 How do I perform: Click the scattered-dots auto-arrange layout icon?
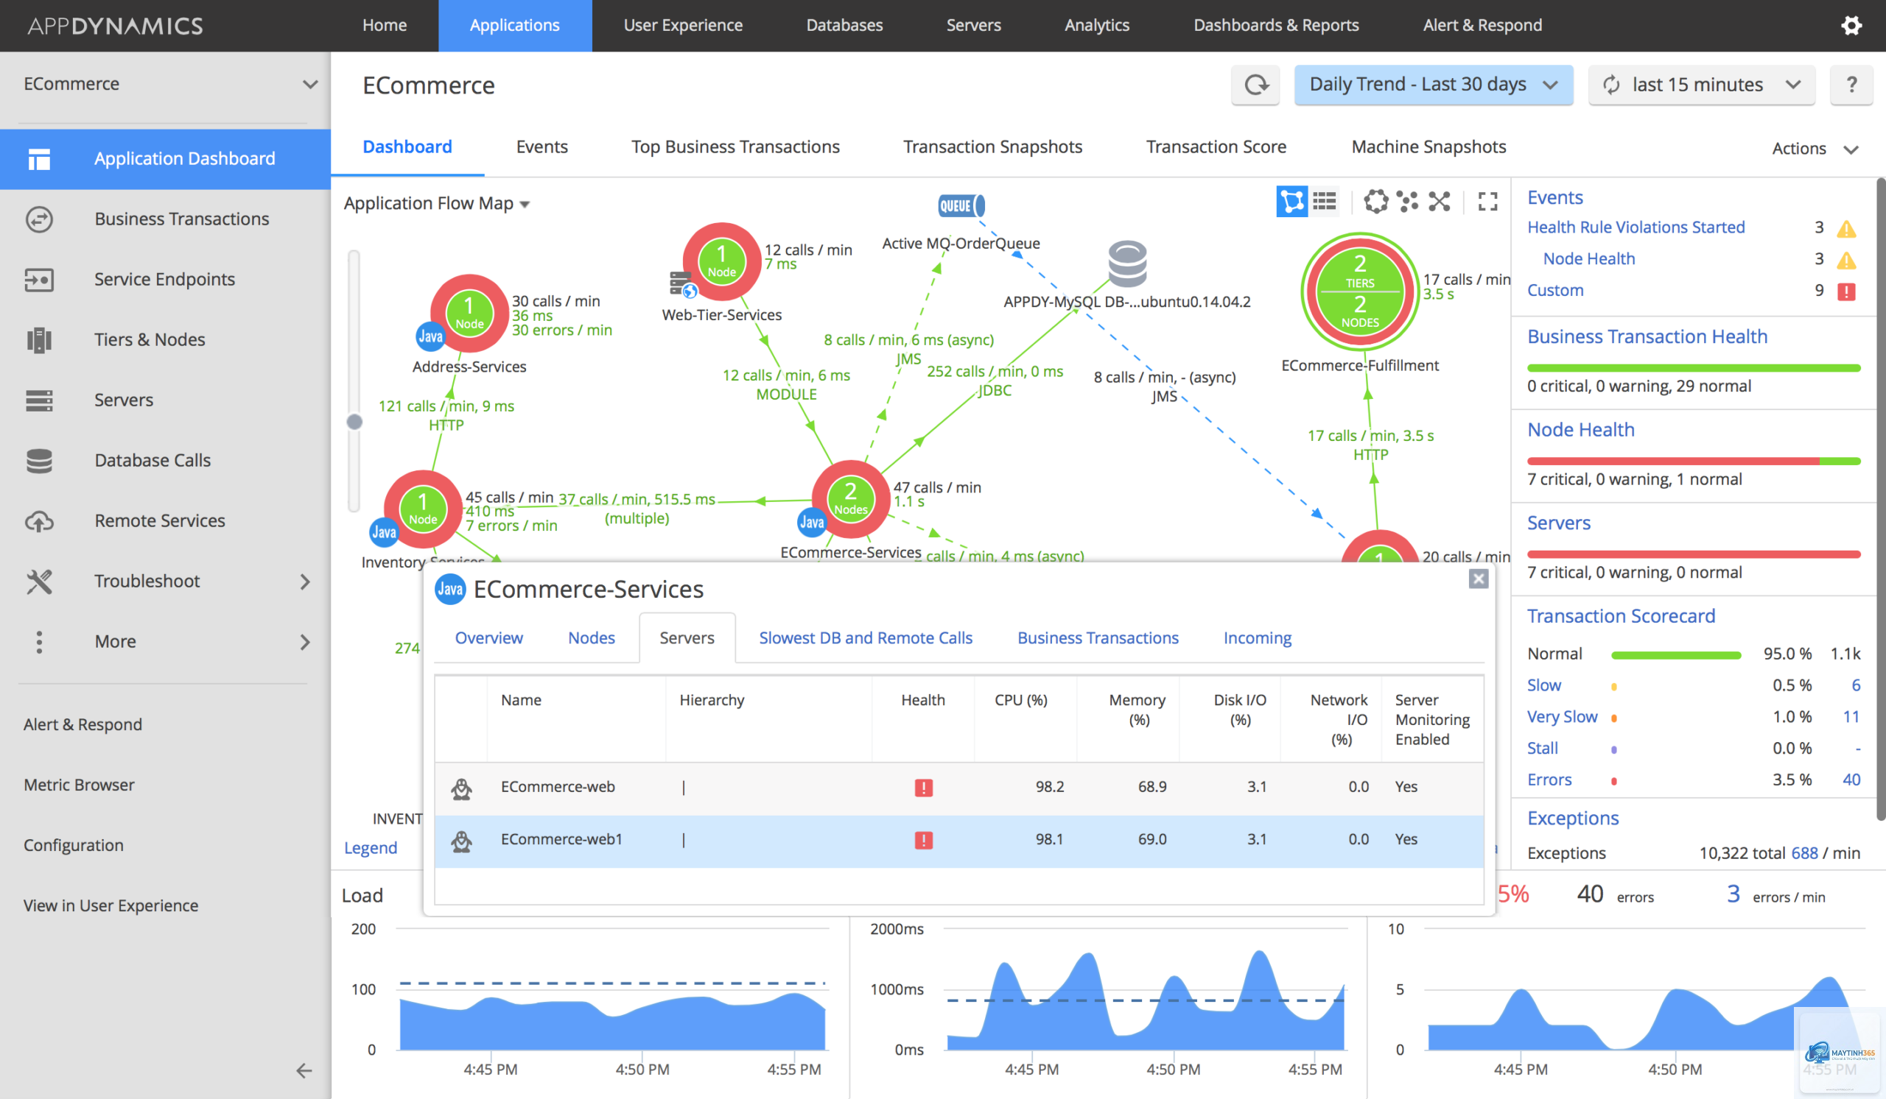click(1407, 201)
